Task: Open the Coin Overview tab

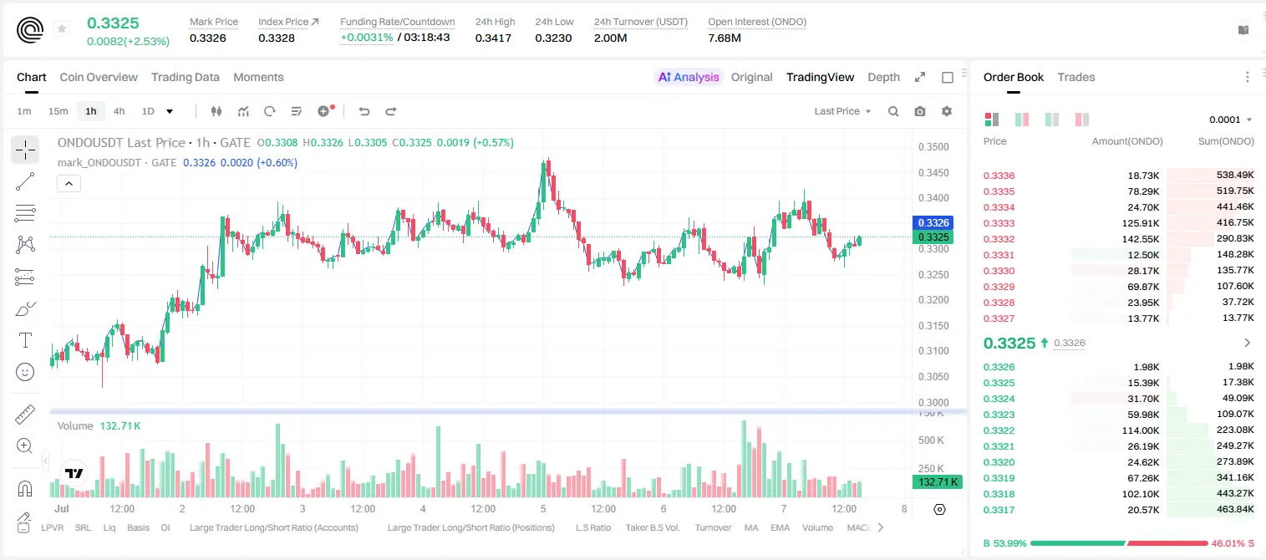Action: pyautogui.click(x=99, y=77)
